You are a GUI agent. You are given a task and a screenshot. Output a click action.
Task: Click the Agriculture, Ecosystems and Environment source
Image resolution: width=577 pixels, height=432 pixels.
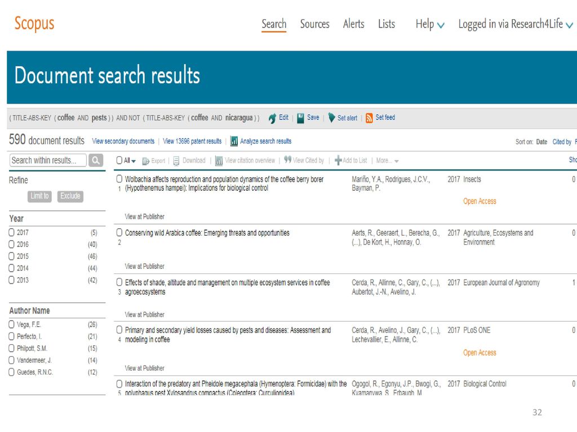coord(498,237)
